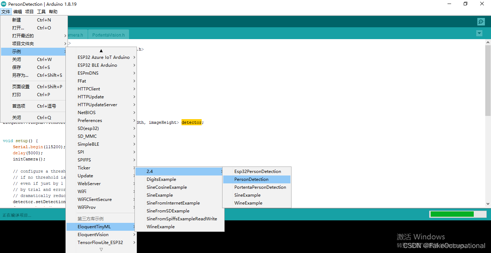Image resolution: width=491 pixels, height=253 pixels.
Task: Open SD_MMC examples submenu
Action: tap(101, 136)
